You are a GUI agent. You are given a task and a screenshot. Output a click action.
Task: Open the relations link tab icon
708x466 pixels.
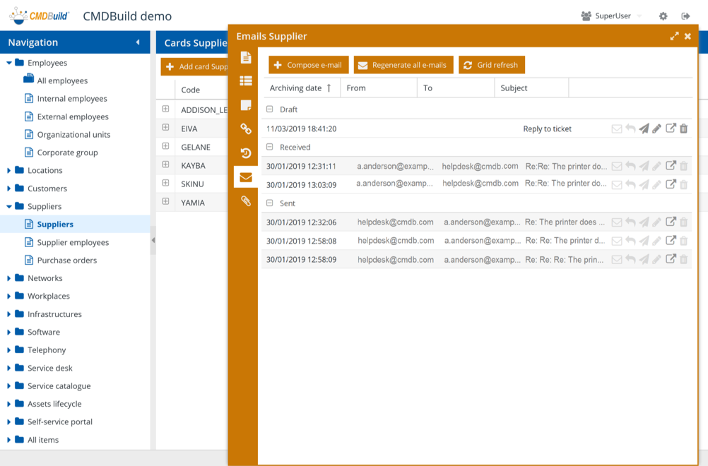246,129
